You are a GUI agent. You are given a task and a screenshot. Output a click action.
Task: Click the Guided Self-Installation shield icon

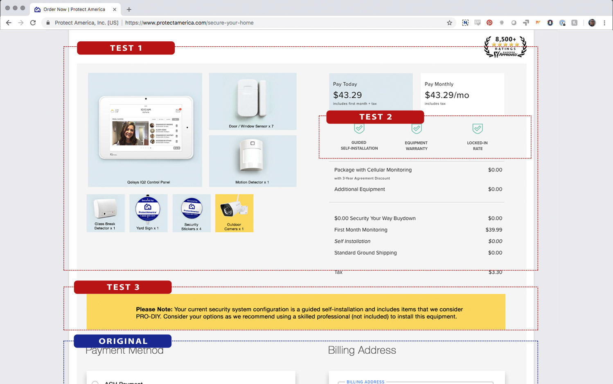pos(359,129)
